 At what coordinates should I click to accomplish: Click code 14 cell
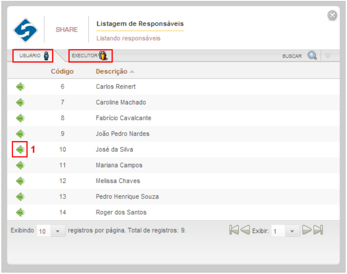pyautogui.click(x=63, y=212)
